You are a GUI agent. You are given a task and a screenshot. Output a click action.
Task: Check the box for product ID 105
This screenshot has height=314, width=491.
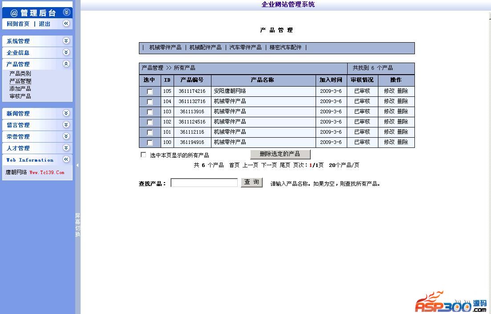point(150,91)
